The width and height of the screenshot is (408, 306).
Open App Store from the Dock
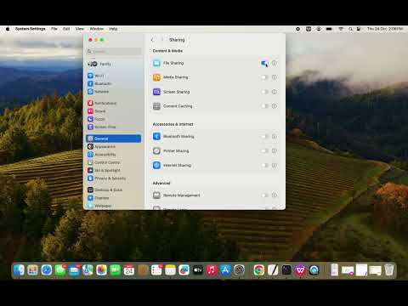click(x=225, y=270)
